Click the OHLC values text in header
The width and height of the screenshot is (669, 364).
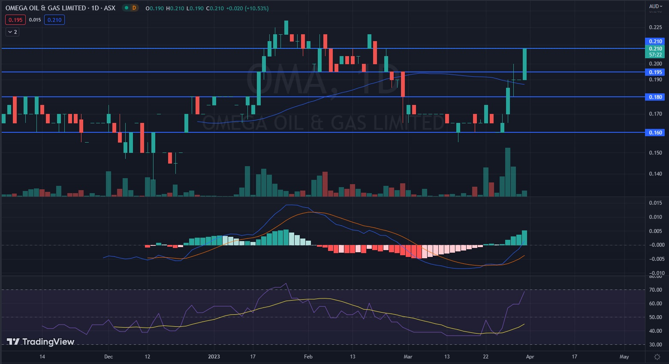click(207, 8)
